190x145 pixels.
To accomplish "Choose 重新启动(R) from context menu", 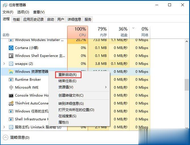I will [68, 75].
